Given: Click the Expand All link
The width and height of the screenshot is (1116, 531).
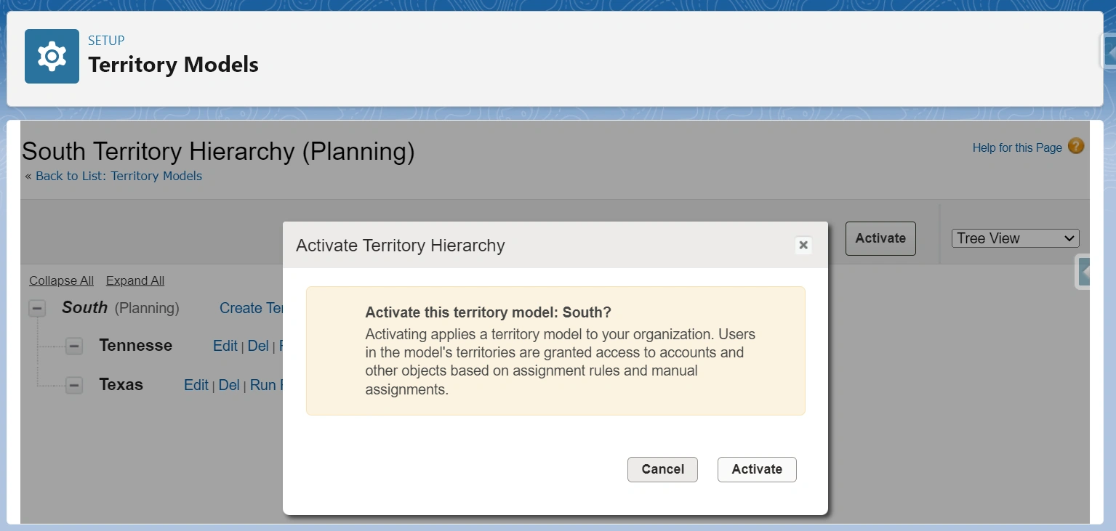Looking at the screenshot, I should pyautogui.click(x=135, y=280).
